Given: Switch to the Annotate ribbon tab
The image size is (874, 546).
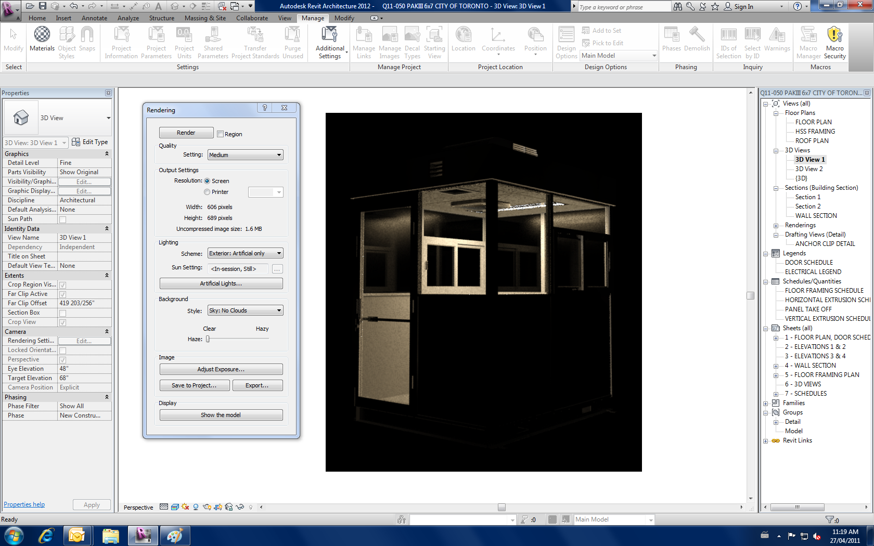Looking at the screenshot, I should coord(94,18).
